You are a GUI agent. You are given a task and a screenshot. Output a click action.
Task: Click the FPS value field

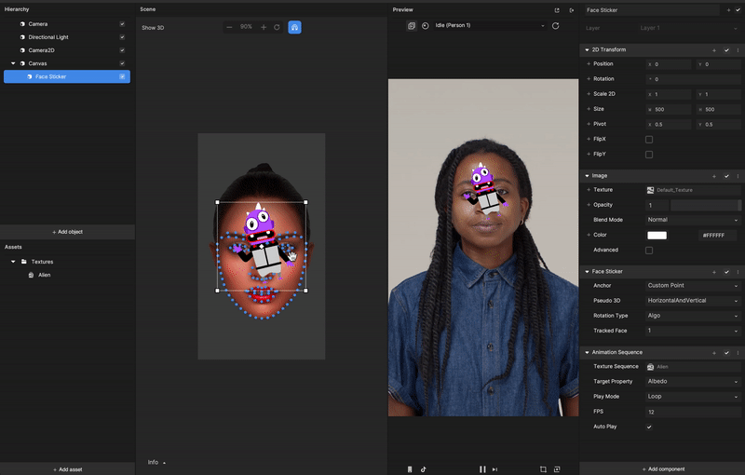(693, 412)
